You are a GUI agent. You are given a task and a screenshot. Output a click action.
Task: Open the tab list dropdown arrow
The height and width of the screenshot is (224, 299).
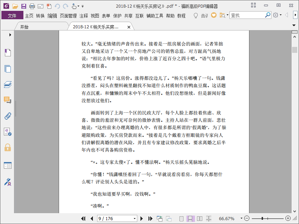pyautogui.click(x=294, y=26)
